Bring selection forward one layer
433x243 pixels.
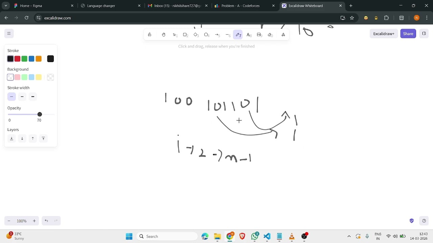click(33, 138)
